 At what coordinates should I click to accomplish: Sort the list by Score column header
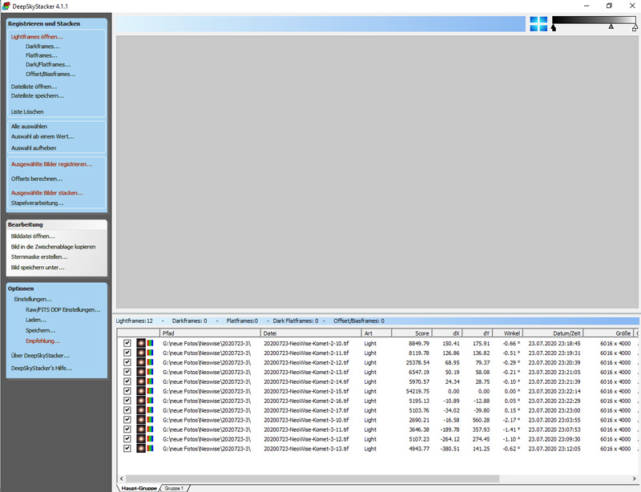click(411, 333)
